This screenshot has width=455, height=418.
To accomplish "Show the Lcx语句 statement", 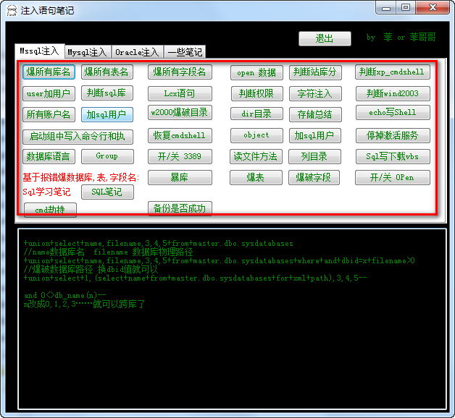I will point(180,93).
